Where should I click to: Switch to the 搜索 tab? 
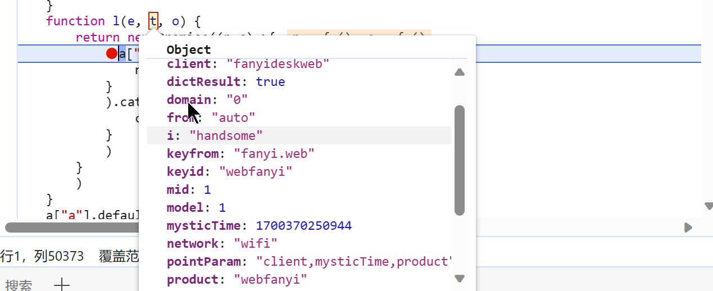(18, 285)
